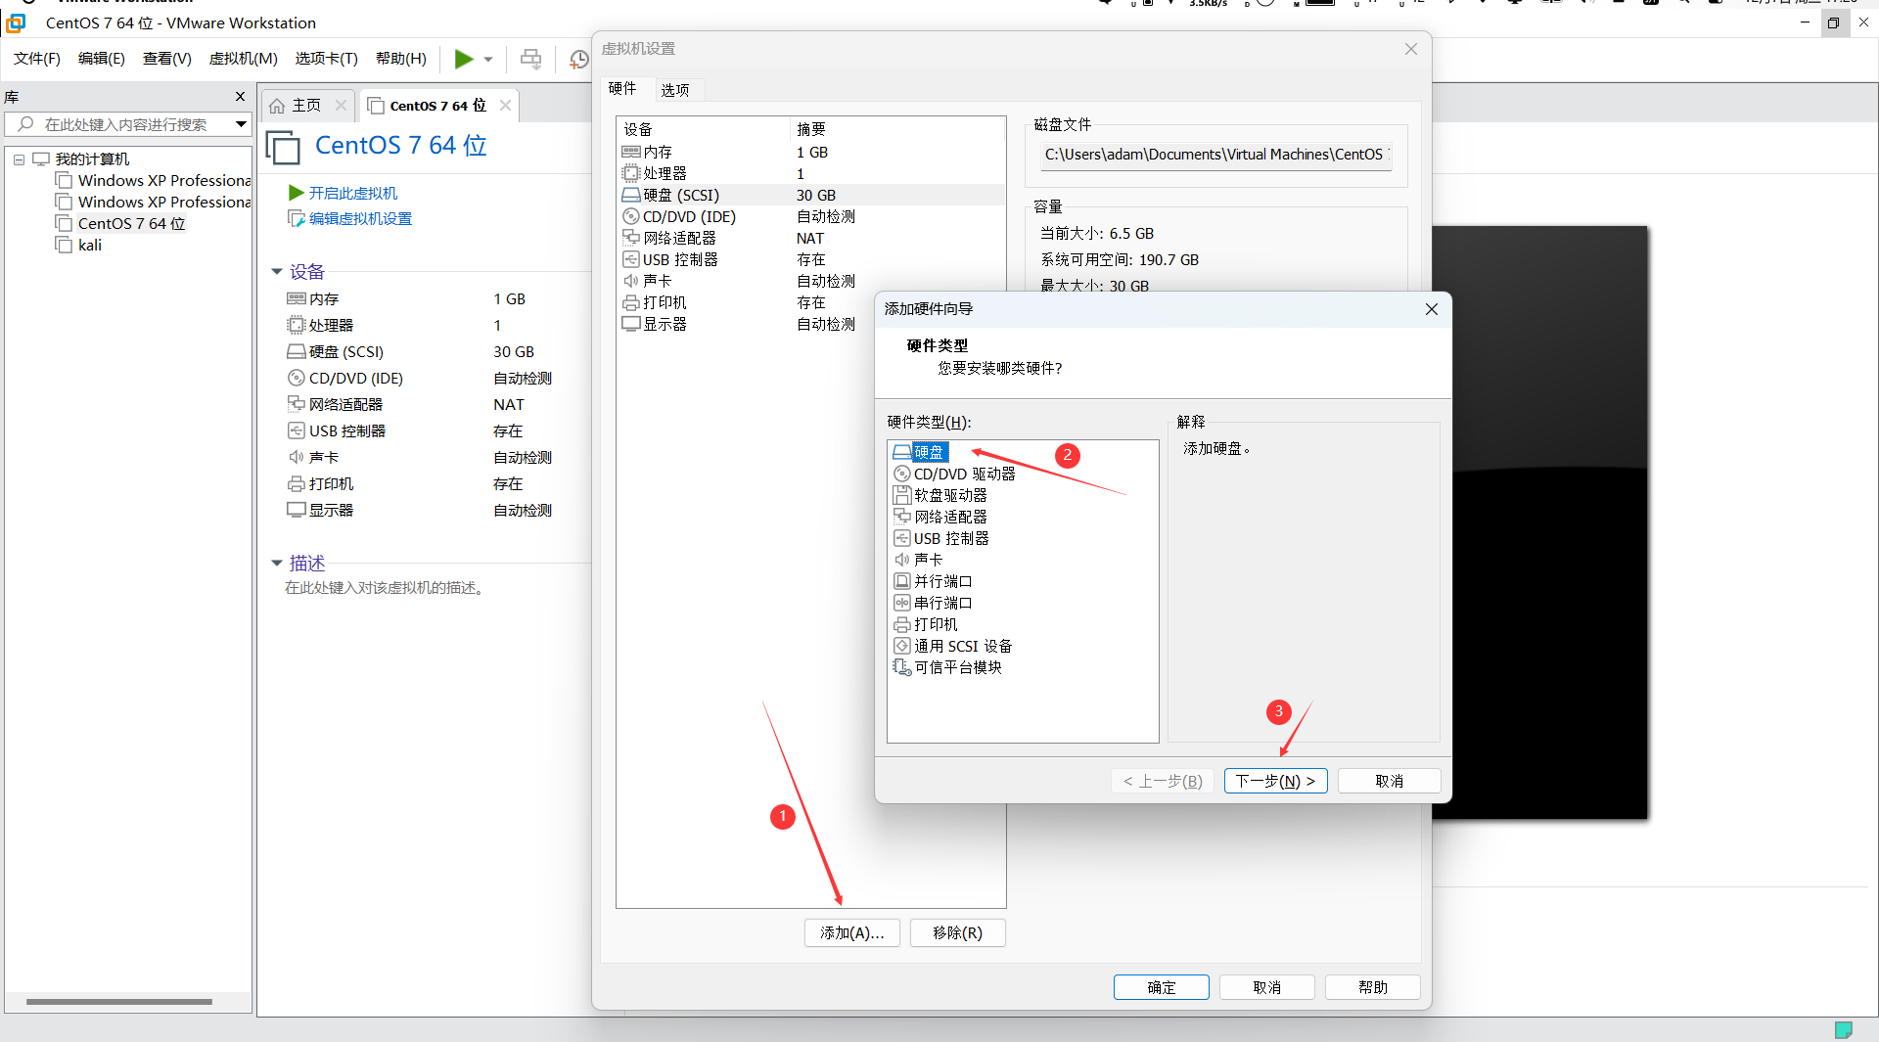Viewport: 1879px width, 1042px height.
Task: Select 打印机 row in VM settings device list
Action: (810, 302)
